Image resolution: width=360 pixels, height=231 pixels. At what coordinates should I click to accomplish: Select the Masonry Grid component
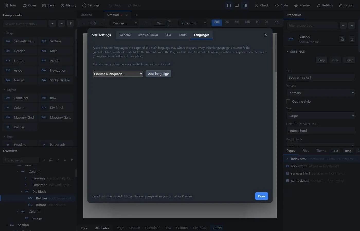(x=20, y=117)
